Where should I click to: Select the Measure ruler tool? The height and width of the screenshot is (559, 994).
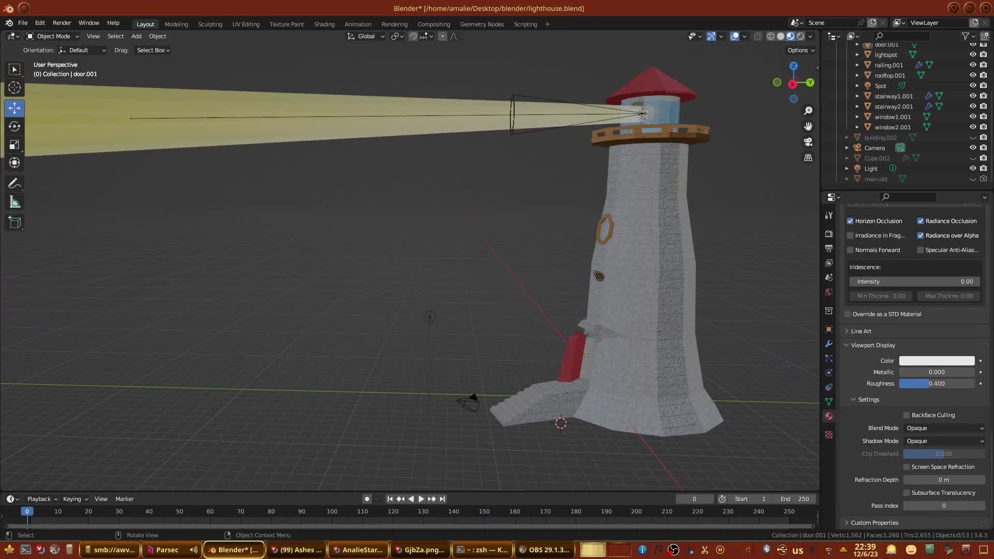tap(14, 202)
